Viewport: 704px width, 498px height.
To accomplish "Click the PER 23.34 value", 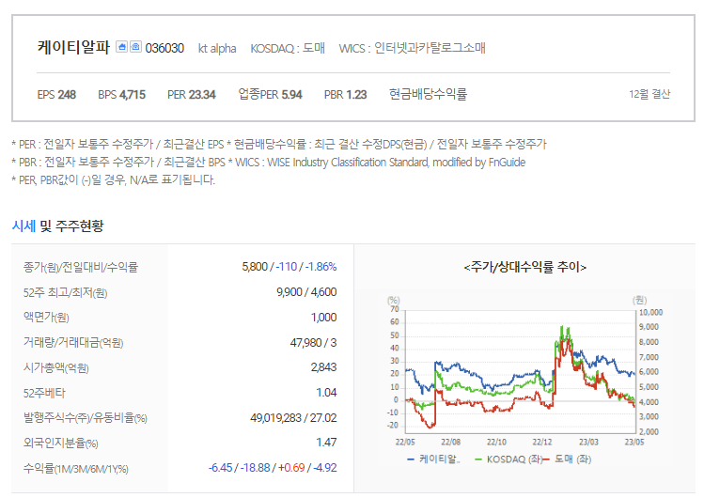I will pos(191,95).
